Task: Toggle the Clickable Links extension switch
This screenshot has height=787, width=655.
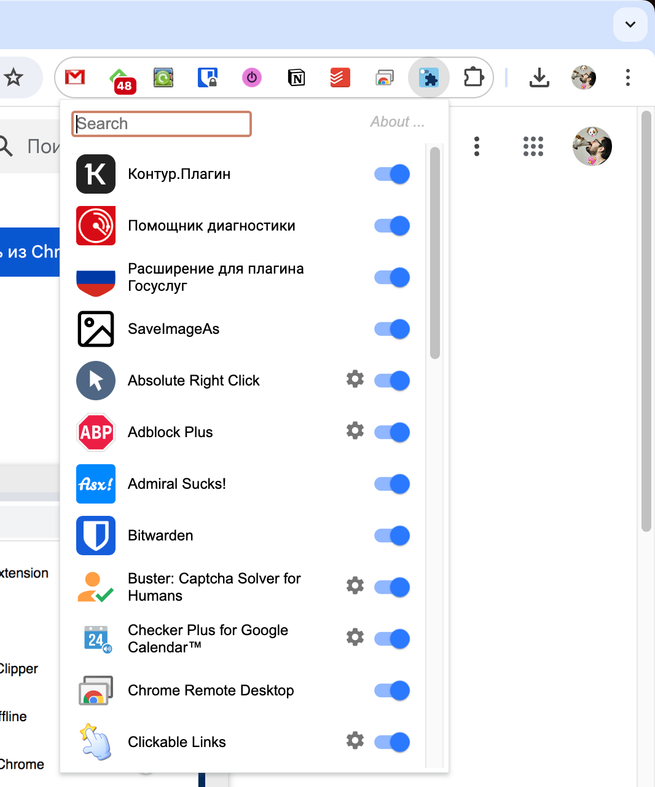Action: (392, 742)
